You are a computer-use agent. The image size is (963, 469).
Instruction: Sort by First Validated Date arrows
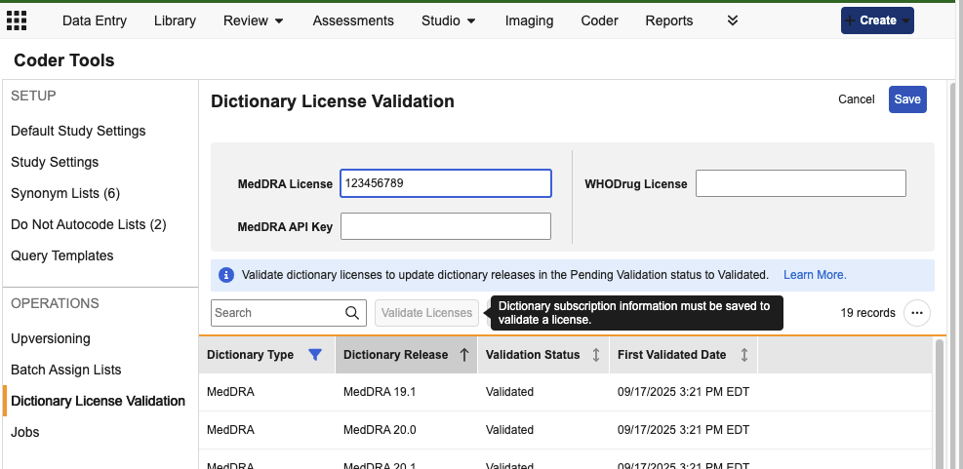point(744,355)
